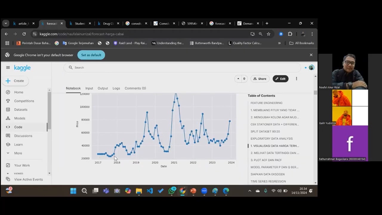Image resolution: width=382 pixels, height=215 pixels.
Task: Click the address bar URL
Action: tap(82, 34)
